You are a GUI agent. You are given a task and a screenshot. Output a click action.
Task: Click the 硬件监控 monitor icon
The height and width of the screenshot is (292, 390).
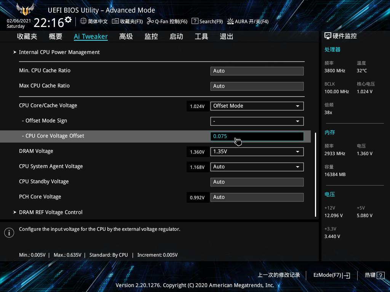328,35
